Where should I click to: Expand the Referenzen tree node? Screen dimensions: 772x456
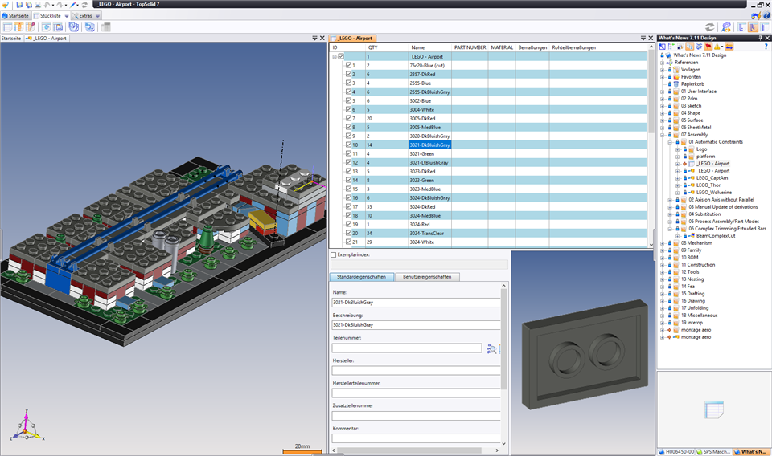tap(662, 63)
